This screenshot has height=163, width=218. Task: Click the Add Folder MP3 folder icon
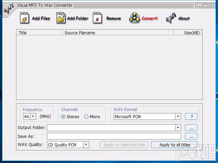pos(61,18)
